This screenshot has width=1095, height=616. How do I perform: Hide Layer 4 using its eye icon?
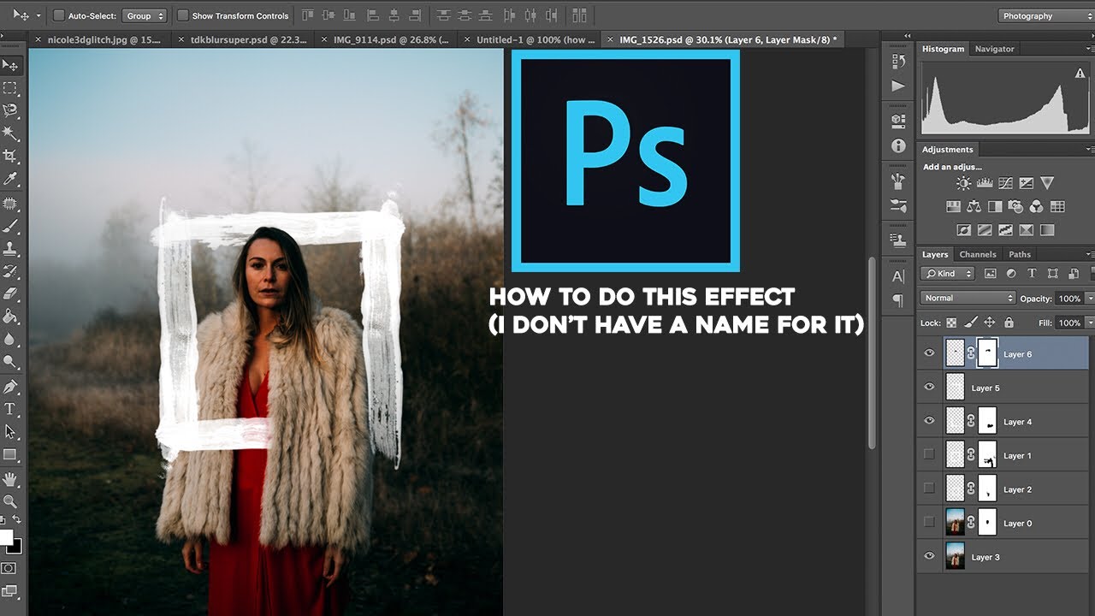coord(930,421)
